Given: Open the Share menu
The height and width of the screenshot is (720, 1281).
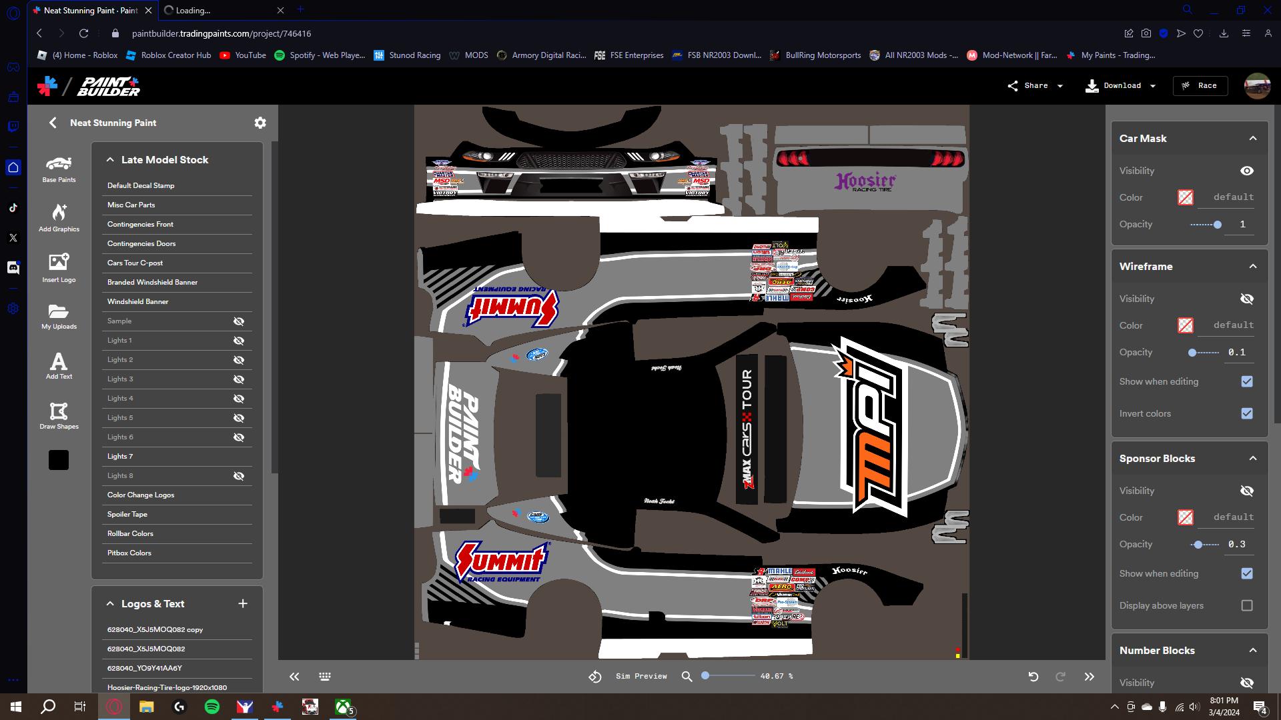Looking at the screenshot, I should click(1034, 85).
